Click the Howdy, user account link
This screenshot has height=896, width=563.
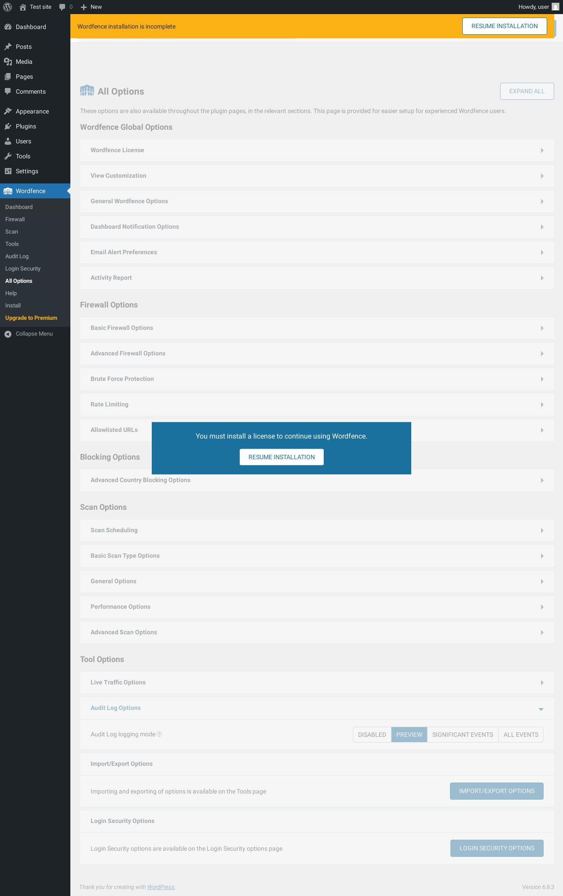[x=538, y=7]
